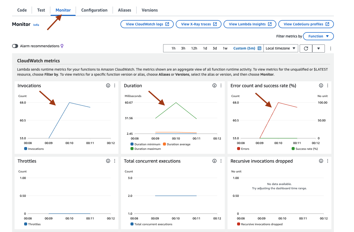Click the Recursive invocations dropped legend swatch
The image size is (354, 232).
(239, 224)
